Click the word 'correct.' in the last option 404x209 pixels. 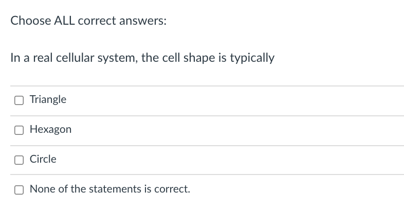172,189
